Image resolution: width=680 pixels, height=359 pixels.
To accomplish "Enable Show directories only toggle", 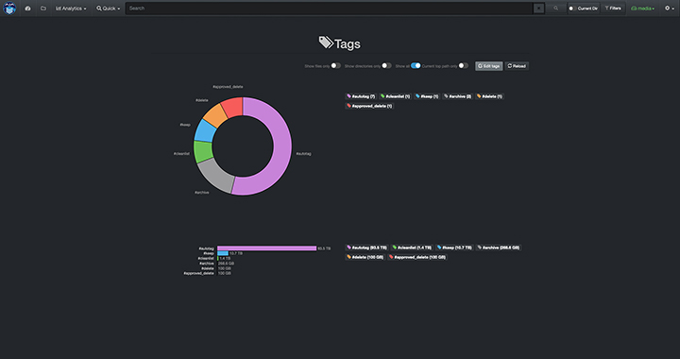I will click(x=386, y=66).
